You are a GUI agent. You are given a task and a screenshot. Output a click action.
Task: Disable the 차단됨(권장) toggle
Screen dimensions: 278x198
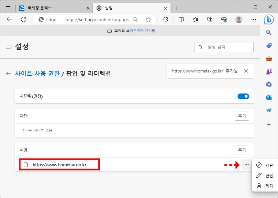point(243,96)
